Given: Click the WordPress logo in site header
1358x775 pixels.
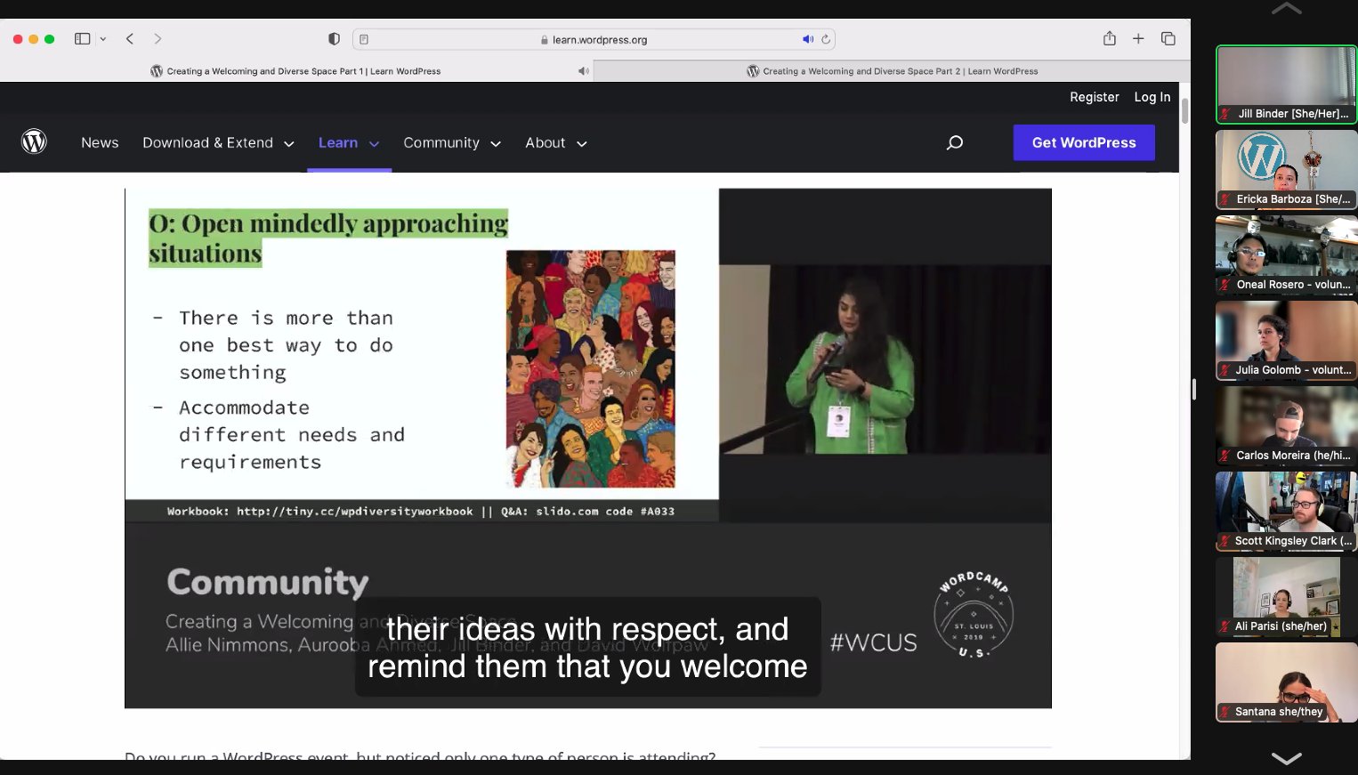Looking at the screenshot, I should click(34, 141).
